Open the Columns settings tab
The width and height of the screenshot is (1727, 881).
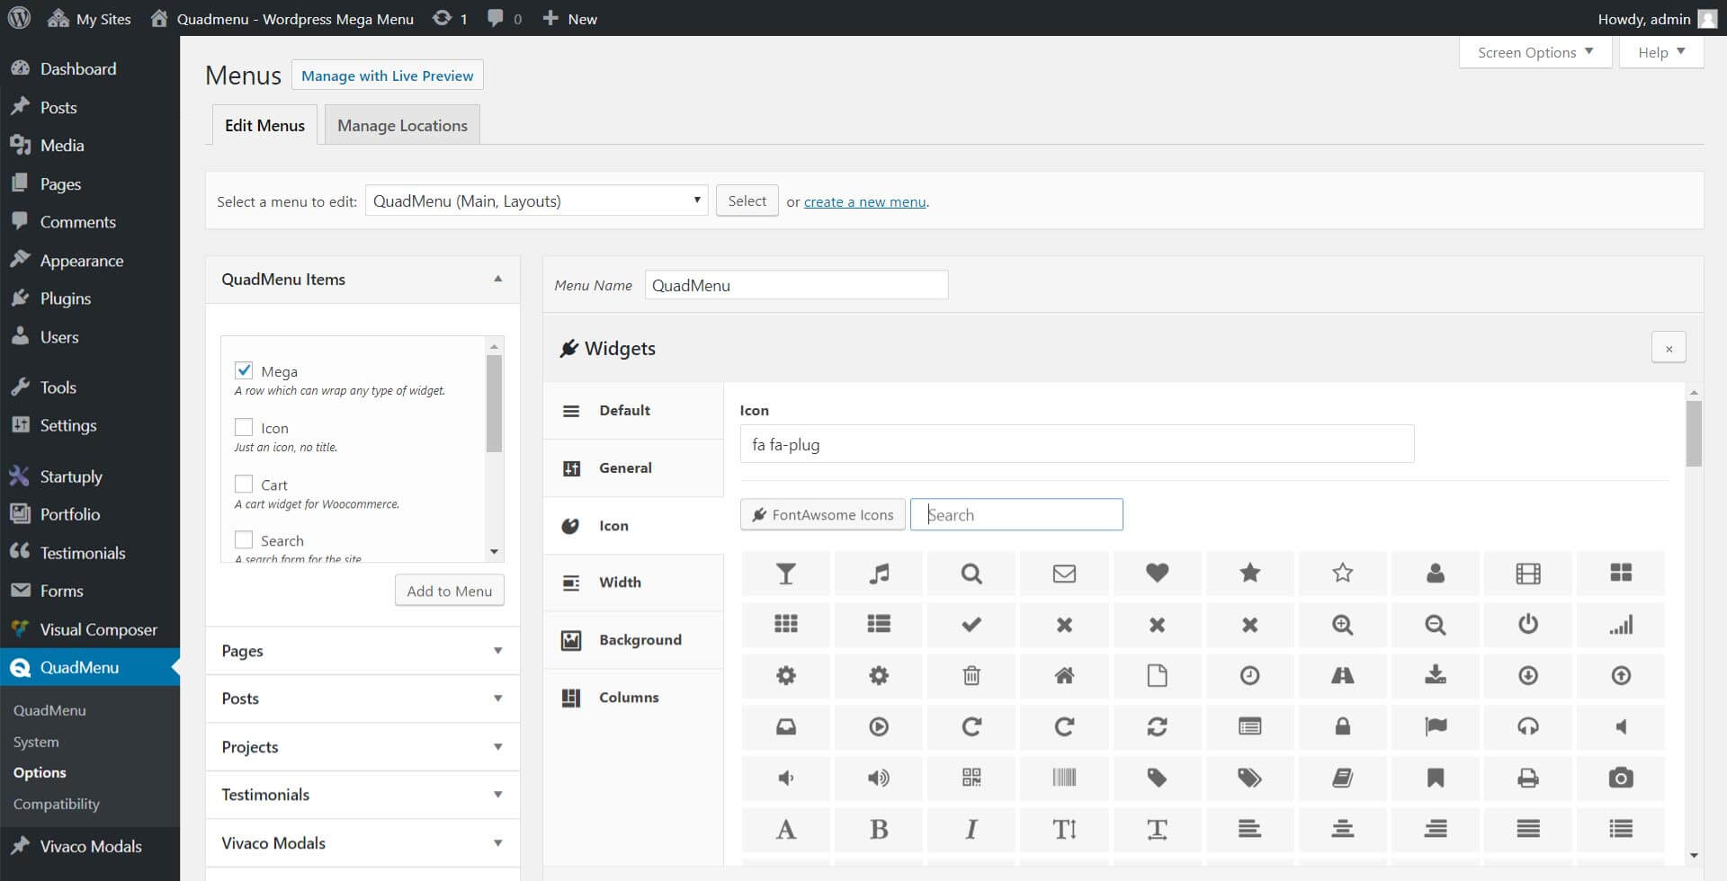tap(633, 698)
